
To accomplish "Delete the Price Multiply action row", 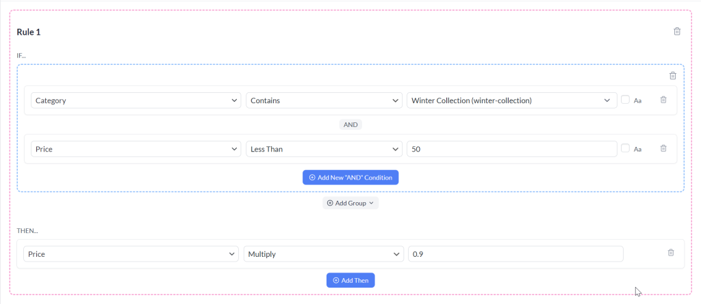I will [671, 253].
